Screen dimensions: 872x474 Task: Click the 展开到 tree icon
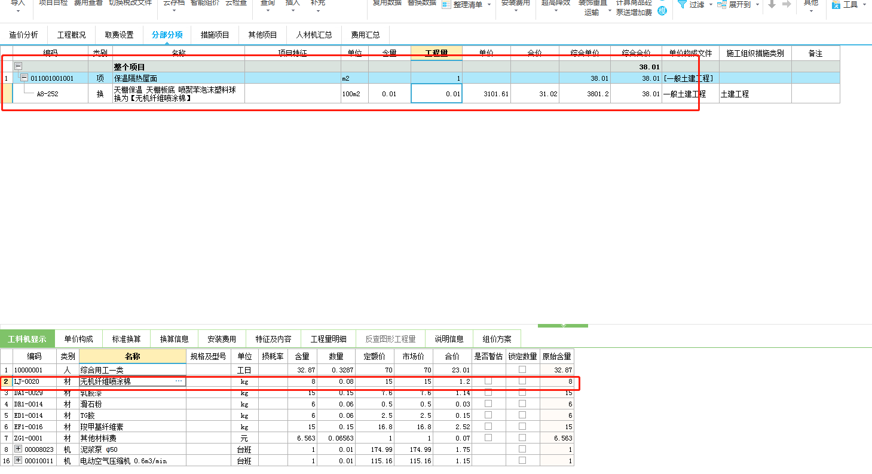pos(722,4)
